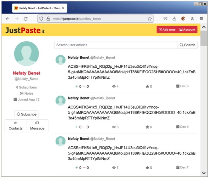Screen dimensions: 209x178
Task: Open the author name on the 4-view note
Action: tap(79, 58)
